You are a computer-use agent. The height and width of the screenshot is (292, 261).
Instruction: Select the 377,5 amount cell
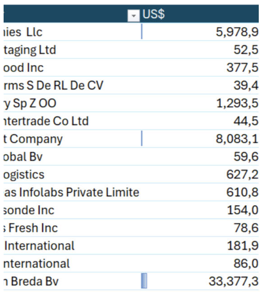(x=200, y=67)
